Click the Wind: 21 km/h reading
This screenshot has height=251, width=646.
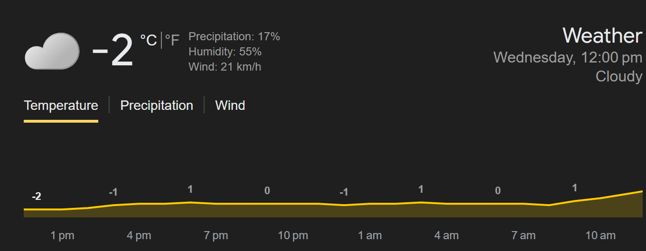[x=225, y=67]
